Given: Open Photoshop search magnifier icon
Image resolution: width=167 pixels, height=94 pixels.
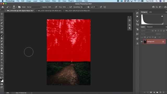Looking at the screenshot, I should pos(157,7).
